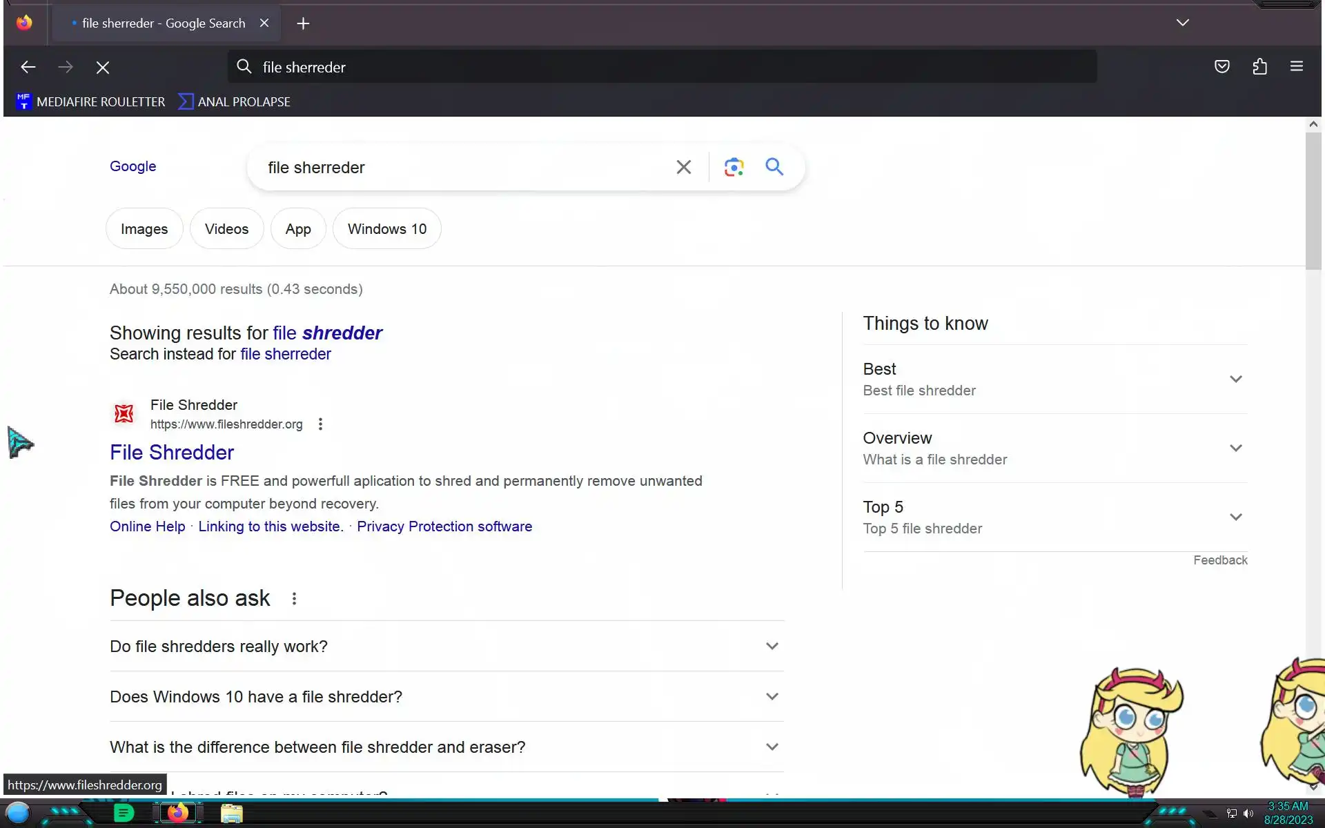Go back using the back arrow
This screenshot has width=1325, height=828.
click(x=28, y=67)
